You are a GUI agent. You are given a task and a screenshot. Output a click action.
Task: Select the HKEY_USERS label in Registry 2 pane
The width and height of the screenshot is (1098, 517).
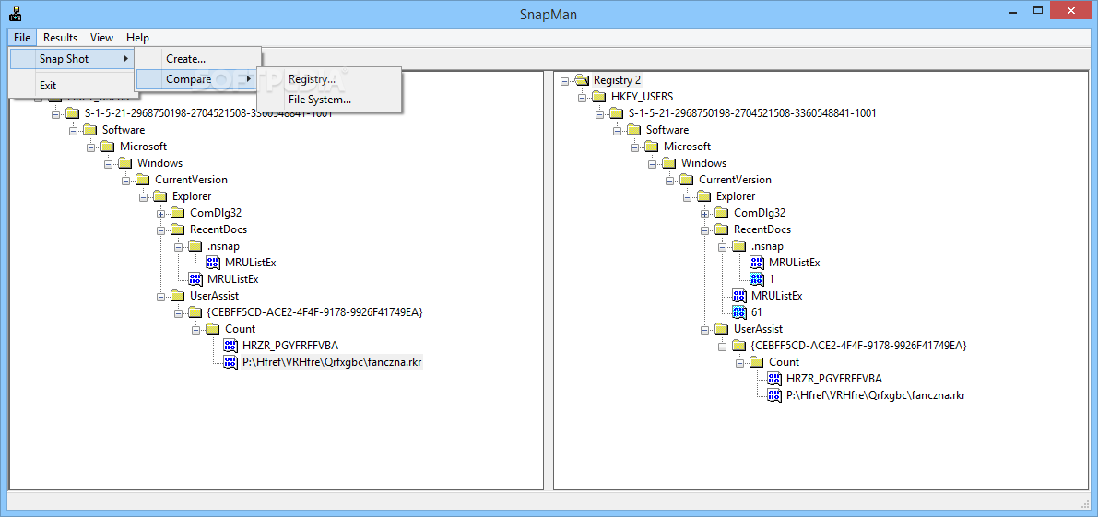(x=643, y=97)
